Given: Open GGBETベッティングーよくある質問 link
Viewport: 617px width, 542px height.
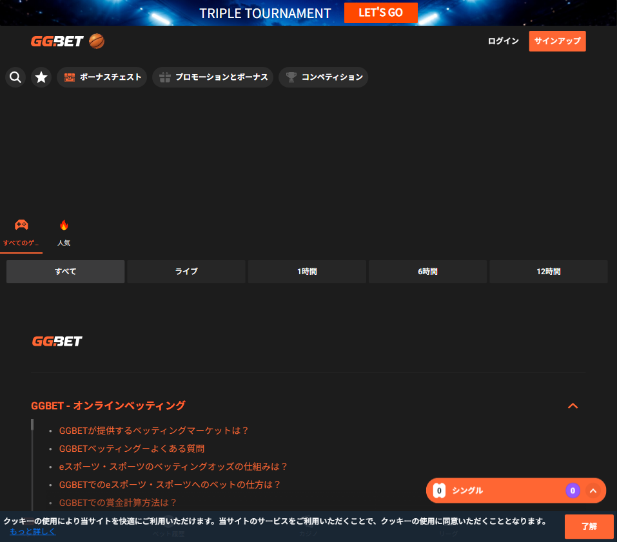Looking at the screenshot, I should 132,449.
